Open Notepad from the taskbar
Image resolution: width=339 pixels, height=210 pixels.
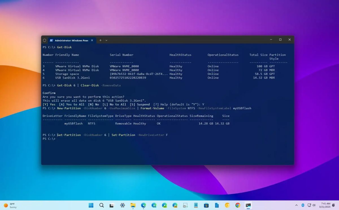196,205
